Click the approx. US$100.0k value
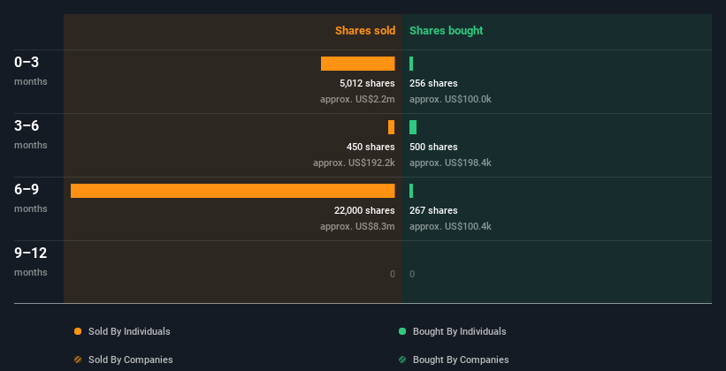 (x=450, y=99)
